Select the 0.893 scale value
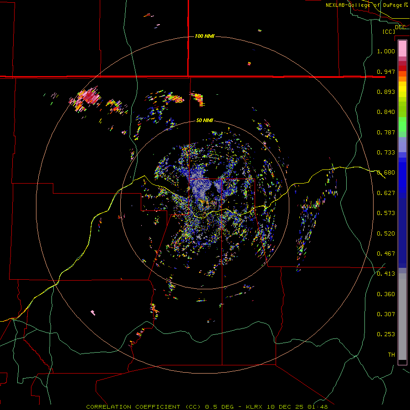Viewport: 410px width, 410px height. tap(386, 92)
